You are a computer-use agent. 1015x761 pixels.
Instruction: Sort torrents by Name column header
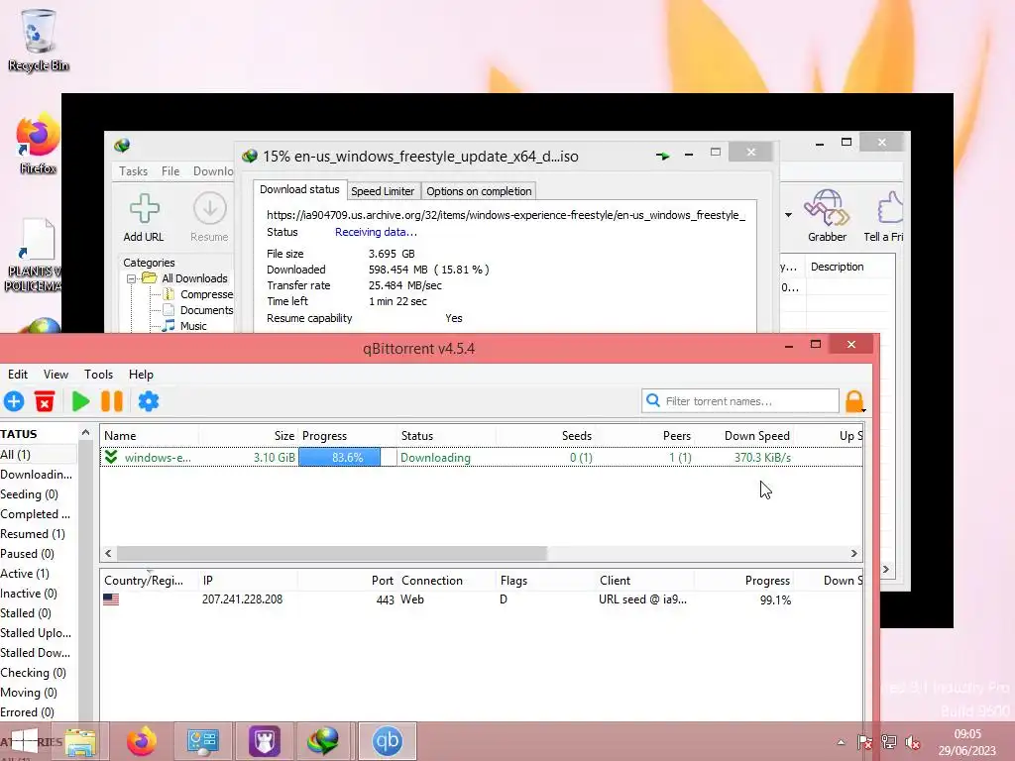[149, 436]
